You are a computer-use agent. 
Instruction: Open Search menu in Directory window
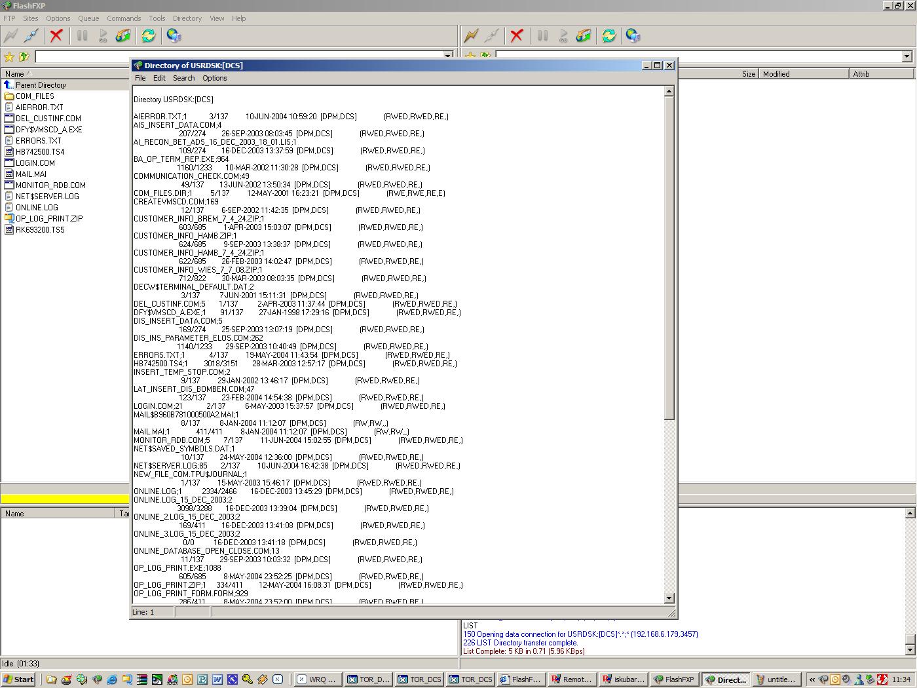183,78
